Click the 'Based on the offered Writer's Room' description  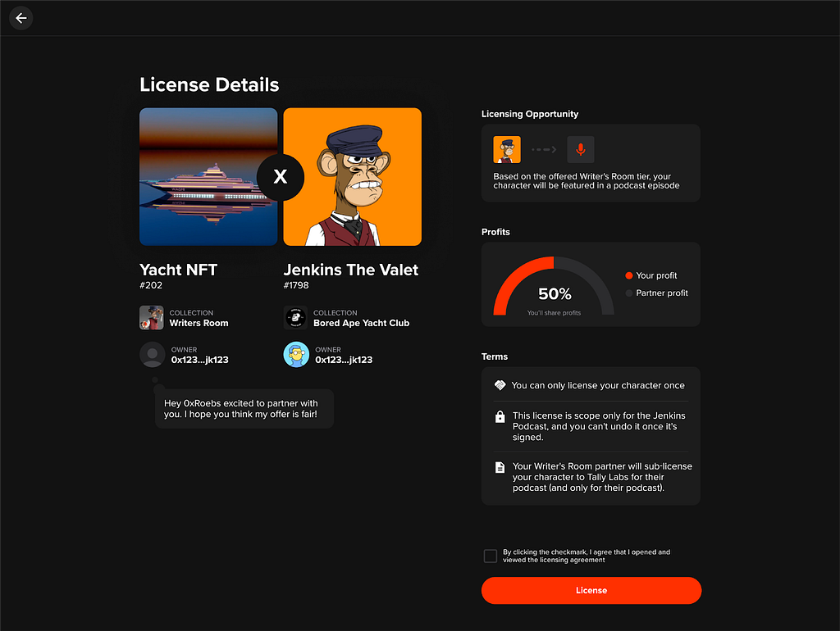586,181
